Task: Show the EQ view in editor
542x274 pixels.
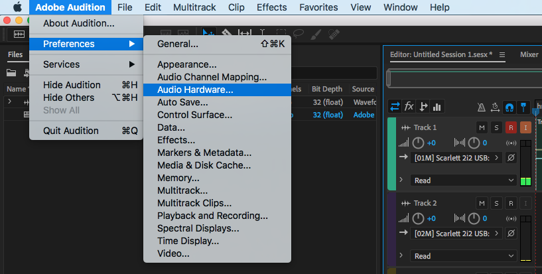Action: pyautogui.click(x=437, y=107)
